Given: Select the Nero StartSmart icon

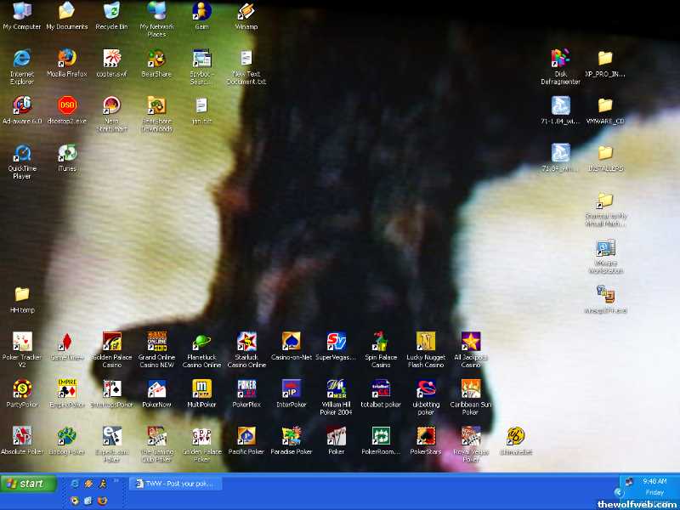Looking at the screenshot, I should click(111, 106).
